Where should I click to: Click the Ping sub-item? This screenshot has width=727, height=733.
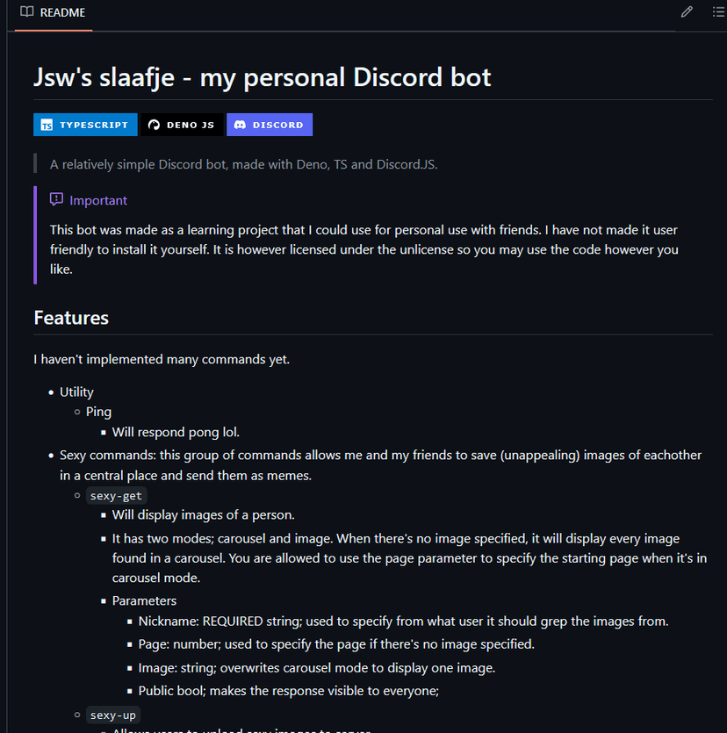pos(98,412)
